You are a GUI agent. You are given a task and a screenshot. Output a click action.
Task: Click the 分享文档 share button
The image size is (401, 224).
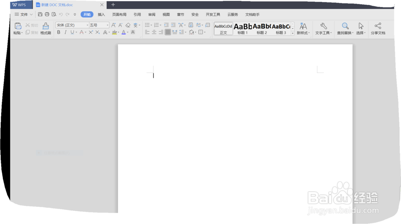click(378, 28)
